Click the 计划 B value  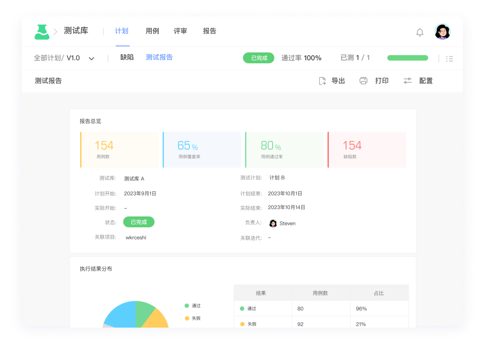coord(277,178)
